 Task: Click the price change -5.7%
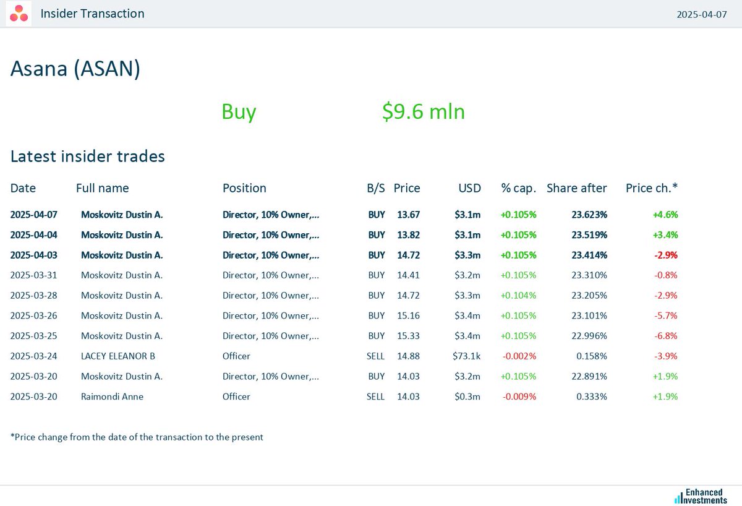point(666,315)
